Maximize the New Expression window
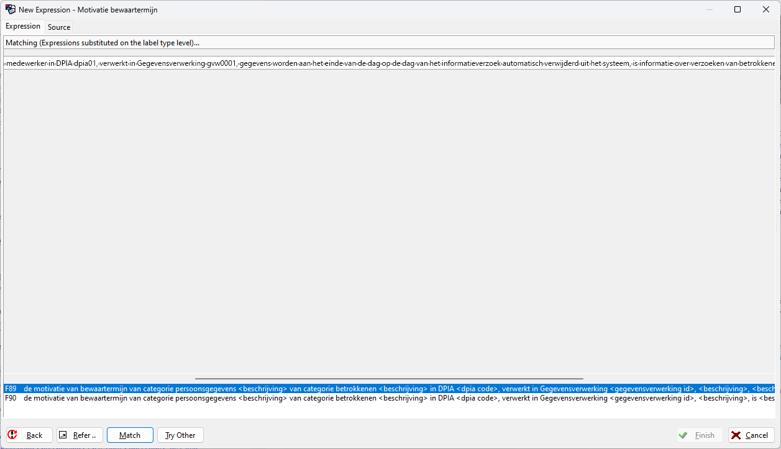This screenshot has height=449, width=781. click(738, 9)
